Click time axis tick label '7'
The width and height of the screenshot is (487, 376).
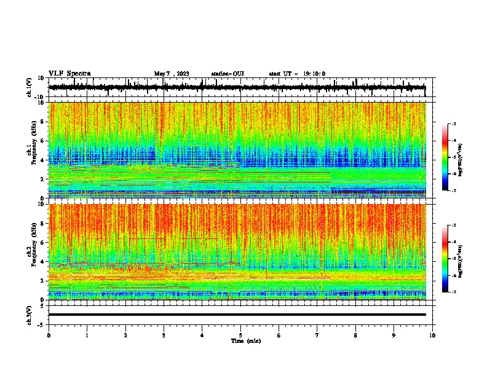click(x=317, y=335)
